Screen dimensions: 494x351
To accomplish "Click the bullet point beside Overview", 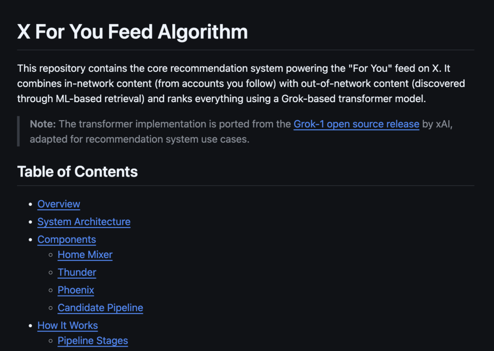I will 31,204.
